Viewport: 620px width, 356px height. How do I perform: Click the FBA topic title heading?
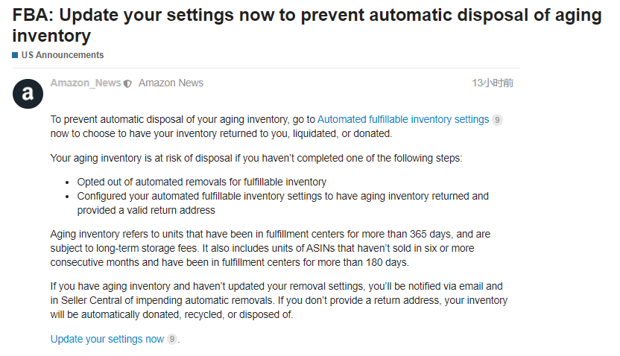click(x=306, y=25)
